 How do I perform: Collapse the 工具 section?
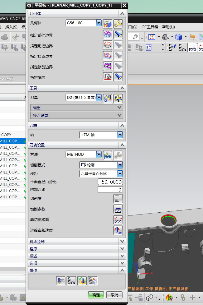click(122, 88)
